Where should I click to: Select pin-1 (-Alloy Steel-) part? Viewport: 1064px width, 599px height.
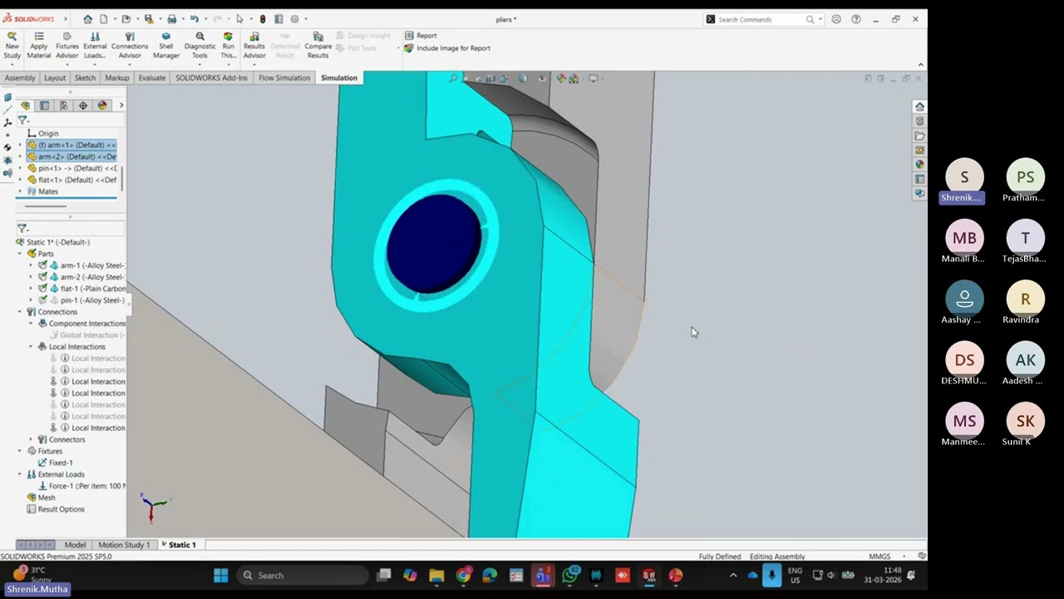pos(86,300)
